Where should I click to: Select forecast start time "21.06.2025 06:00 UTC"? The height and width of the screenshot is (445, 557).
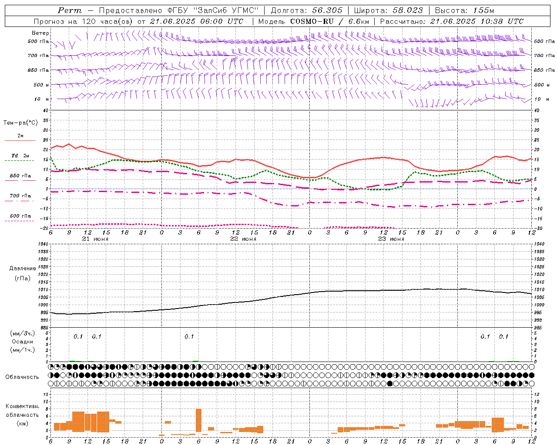pyautogui.click(x=197, y=21)
